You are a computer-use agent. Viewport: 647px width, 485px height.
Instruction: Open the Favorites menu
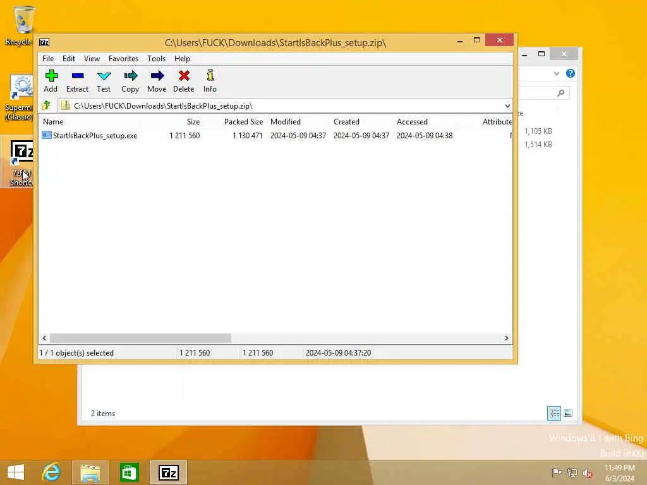[x=123, y=59]
